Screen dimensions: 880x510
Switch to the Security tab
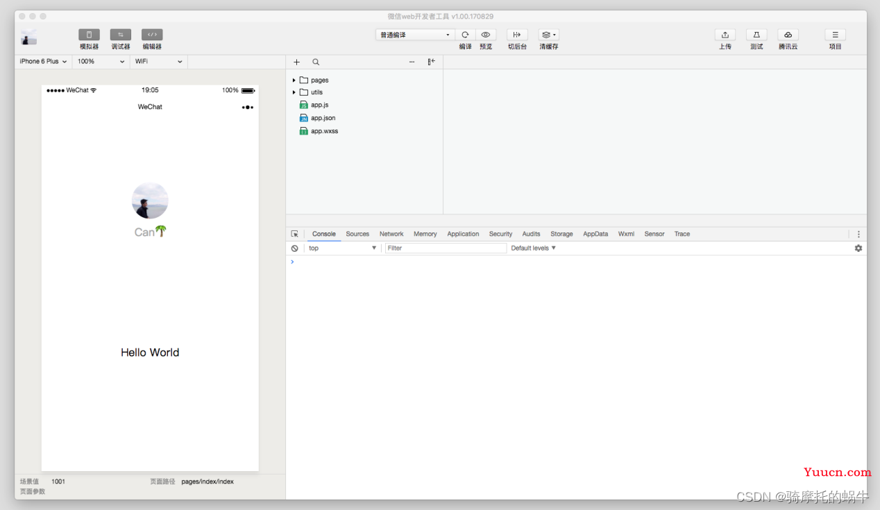[x=500, y=234]
